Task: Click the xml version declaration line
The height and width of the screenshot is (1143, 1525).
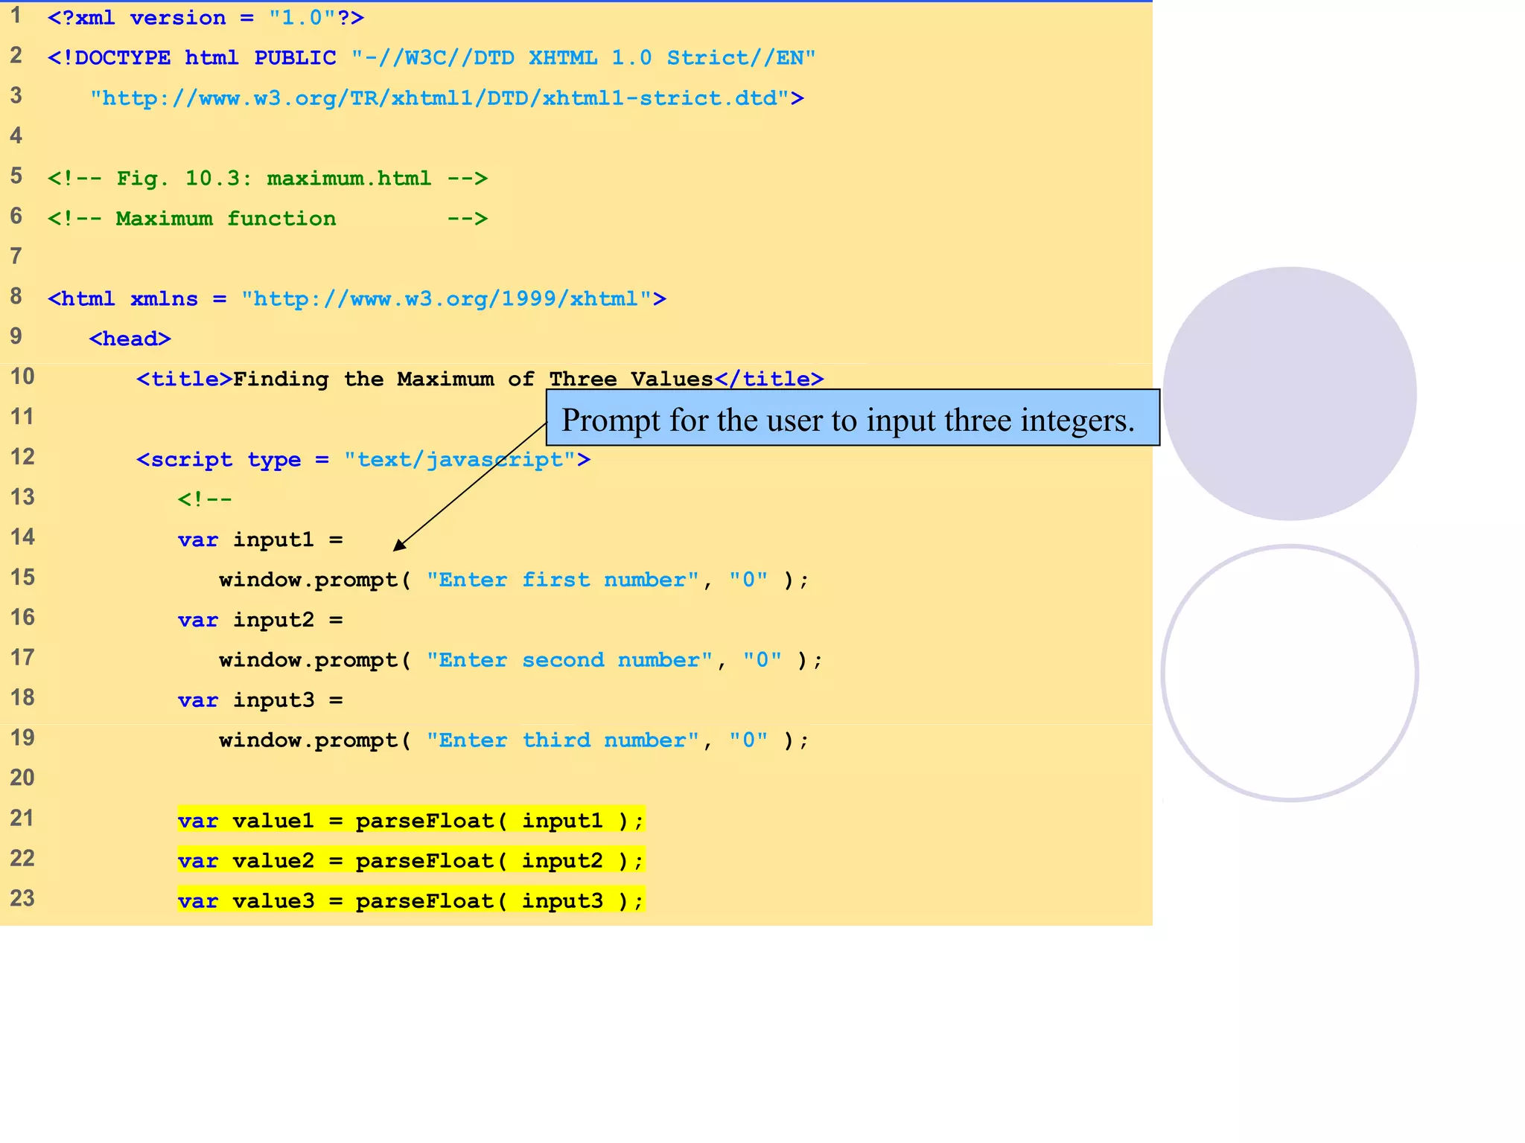Action: tap(206, 18)
